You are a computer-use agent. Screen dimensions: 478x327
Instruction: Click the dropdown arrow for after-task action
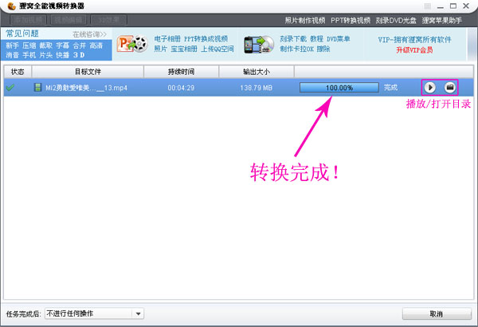(x=138, y=313)
